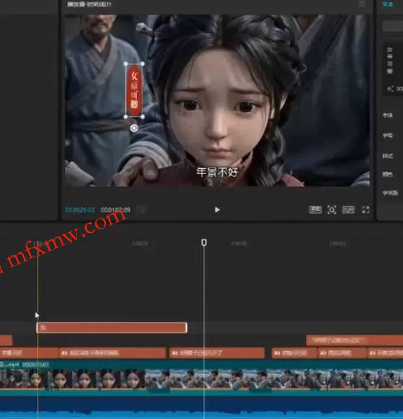Click the bottom-right handle of the red text box
The image size is (403, 419).
[x=143, y=117]
